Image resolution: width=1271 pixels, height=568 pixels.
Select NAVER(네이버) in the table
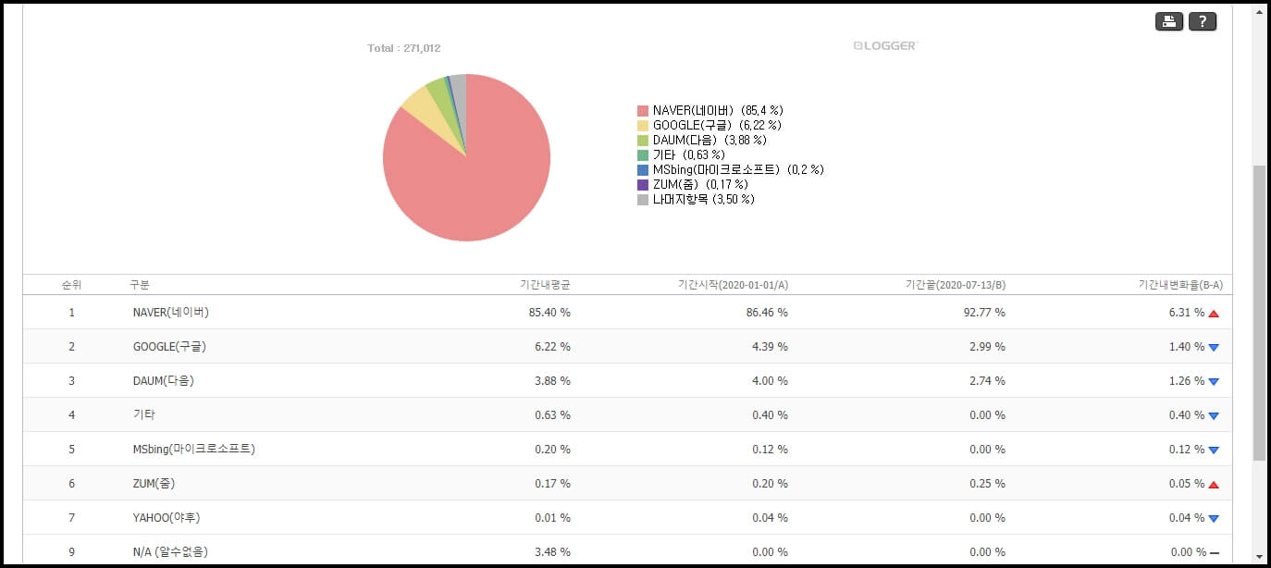171,313
